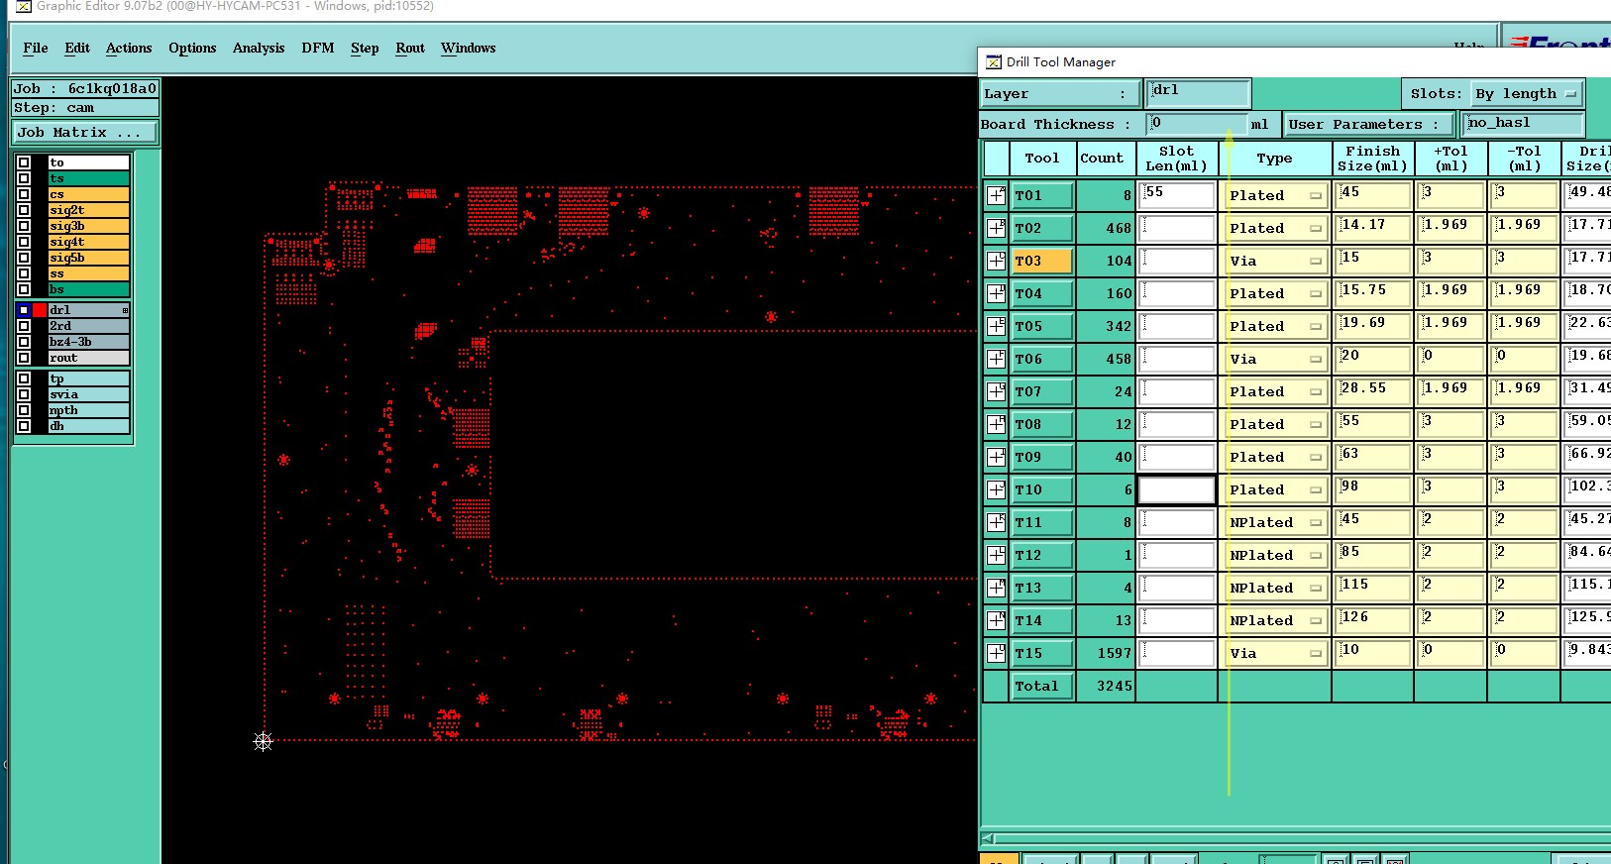The image size is (1611, 864).
Task: Expand tool T01 row details
Action: (x=996, y=195)
